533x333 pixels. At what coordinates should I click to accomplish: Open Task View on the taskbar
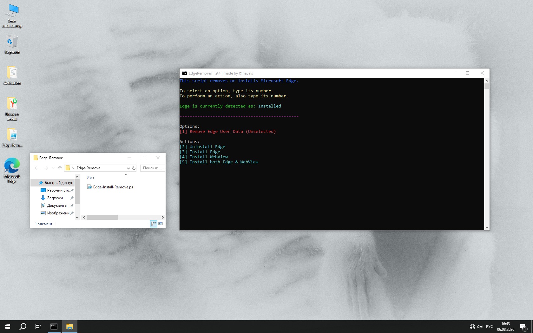point(38,327)
